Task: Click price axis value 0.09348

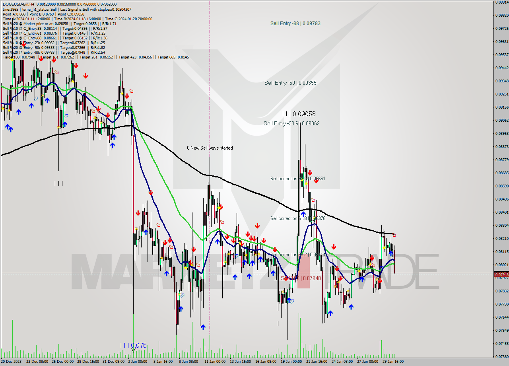Action: [x=501, y=81]
